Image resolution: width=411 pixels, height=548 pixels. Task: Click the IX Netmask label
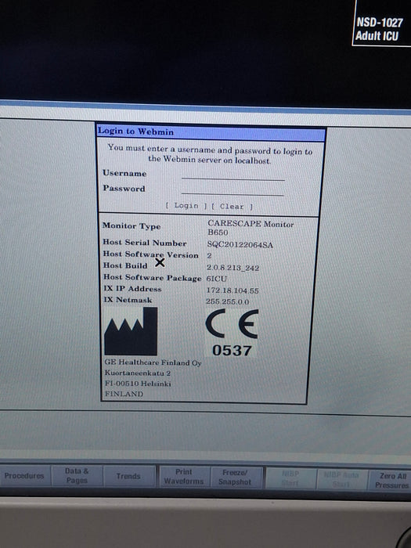point(128,300)
